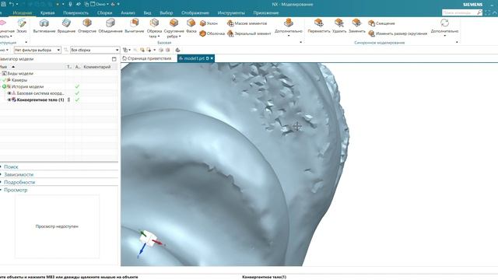498x280 pixels.
Task: Choose the Фаска chamfer tool
Action: [x=191, y=26]
